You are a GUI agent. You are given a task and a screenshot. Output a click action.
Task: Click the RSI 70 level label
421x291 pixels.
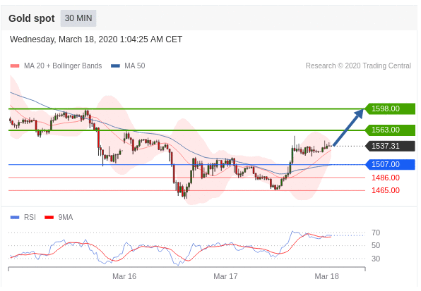[376, 233]
